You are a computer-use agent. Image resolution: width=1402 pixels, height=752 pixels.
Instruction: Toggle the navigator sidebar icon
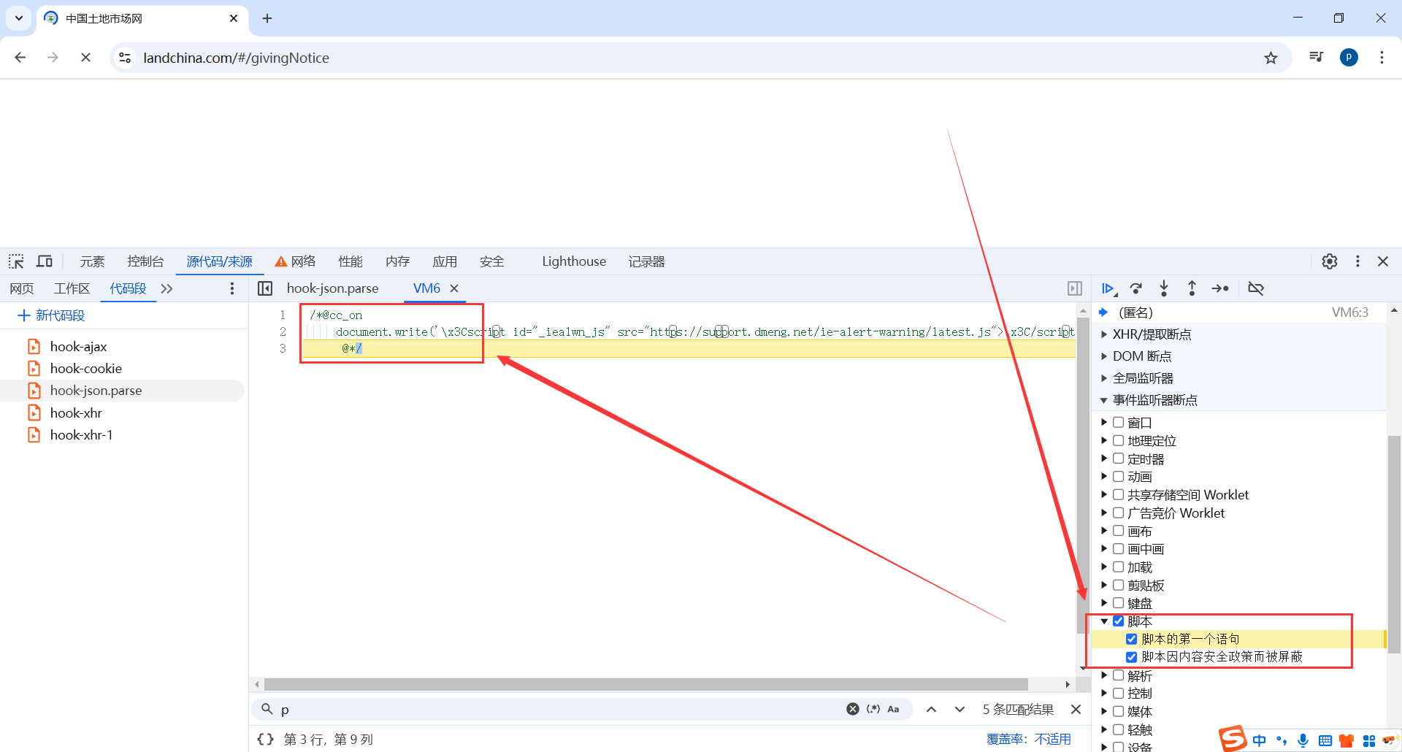[265, 288]
